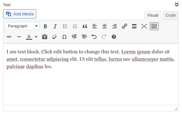Align text to the right
The image size is (182, 115).
[x=114, y=26]
